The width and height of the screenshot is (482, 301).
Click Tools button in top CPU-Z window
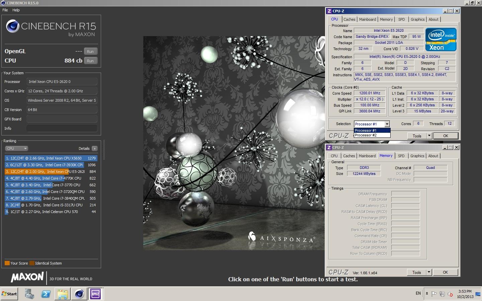(417, 136)
